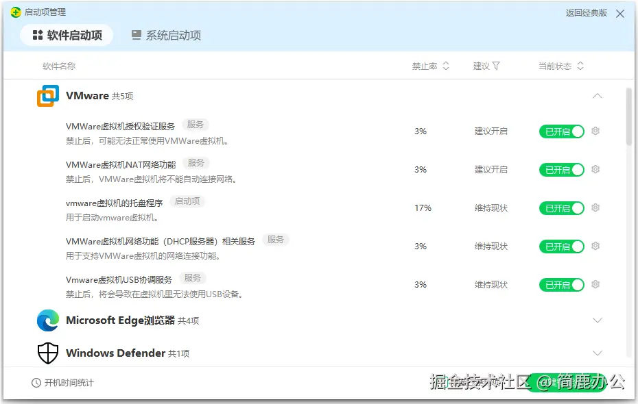Click 返回经典版 link
The height and width of the screenshot is (404, 638).
pos(586,13)
